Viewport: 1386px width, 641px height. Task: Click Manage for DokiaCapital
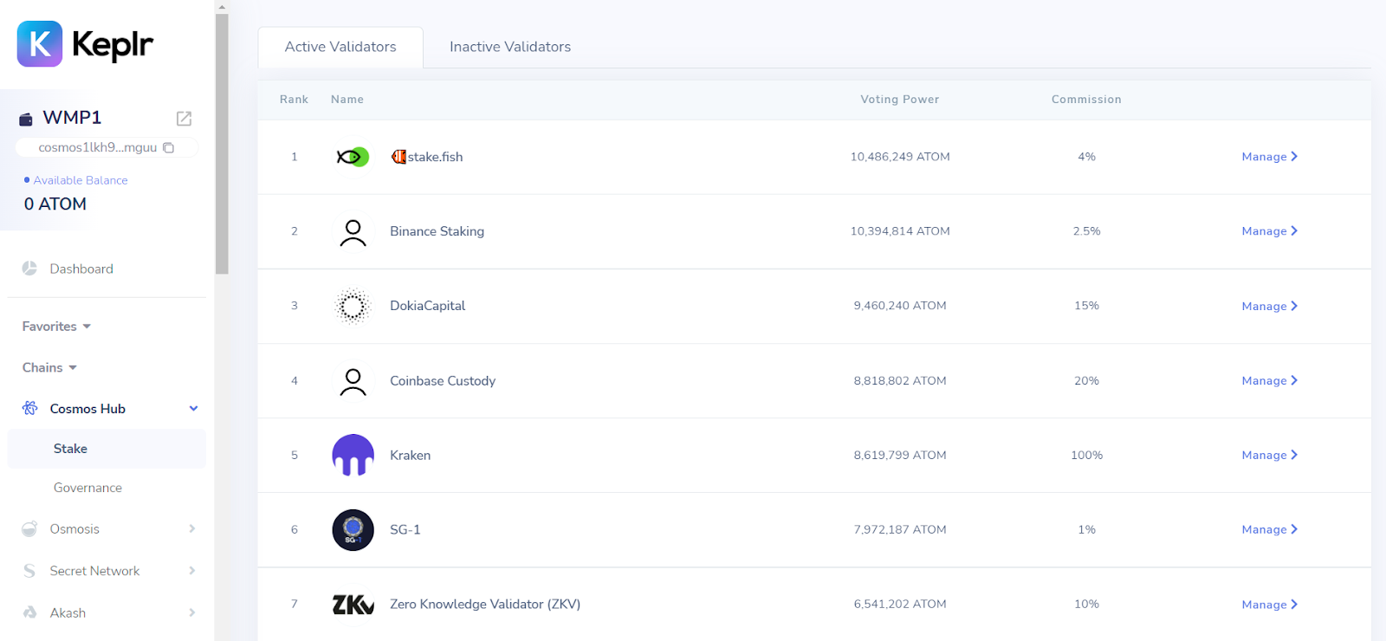[1269, 307]
